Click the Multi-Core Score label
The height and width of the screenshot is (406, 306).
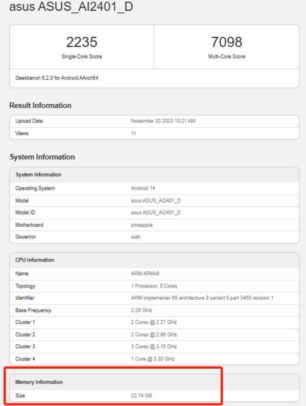pyautogui.click(x=227, y=57)
